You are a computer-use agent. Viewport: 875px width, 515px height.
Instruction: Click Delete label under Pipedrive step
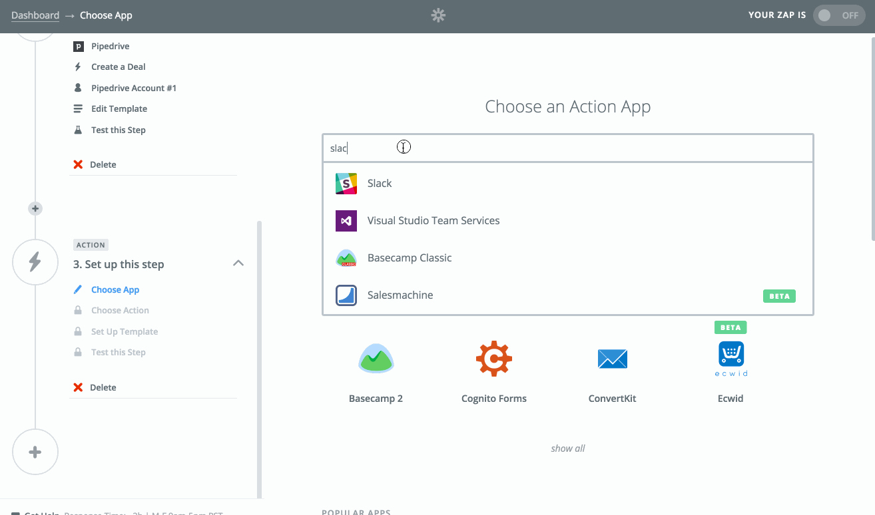(x=103, y=164)
